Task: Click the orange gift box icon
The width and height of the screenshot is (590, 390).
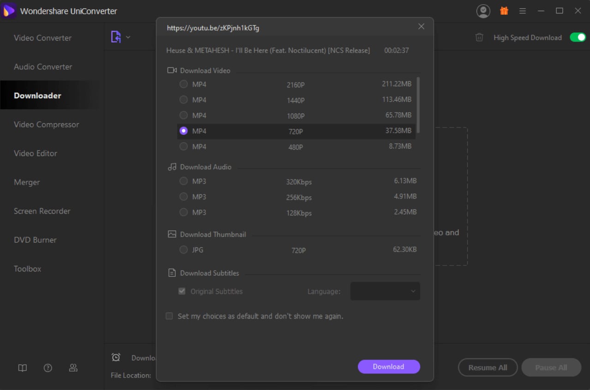Action: [x=504, y=11]
